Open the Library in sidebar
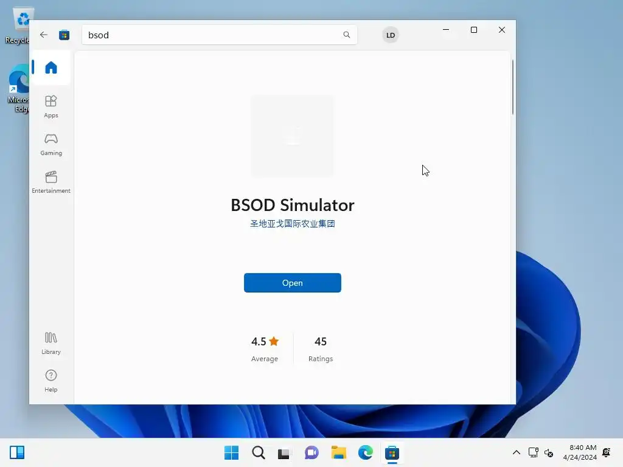 coord(51,343)
